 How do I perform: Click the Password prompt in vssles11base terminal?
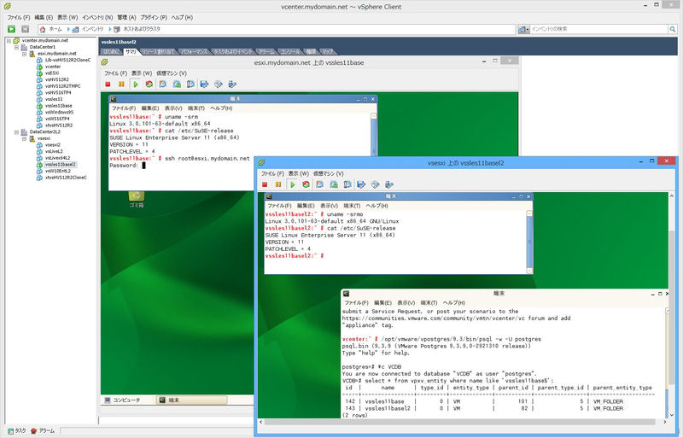pyautogui.click(x=124, y=166)
